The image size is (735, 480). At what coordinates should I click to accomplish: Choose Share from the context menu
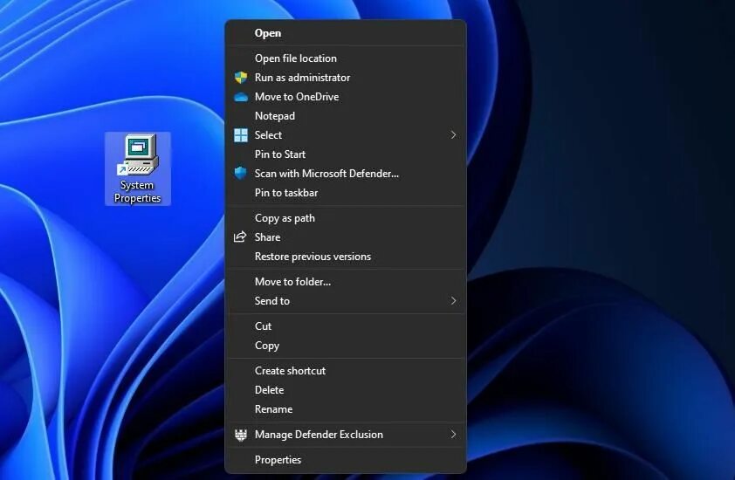click(346, 237)
